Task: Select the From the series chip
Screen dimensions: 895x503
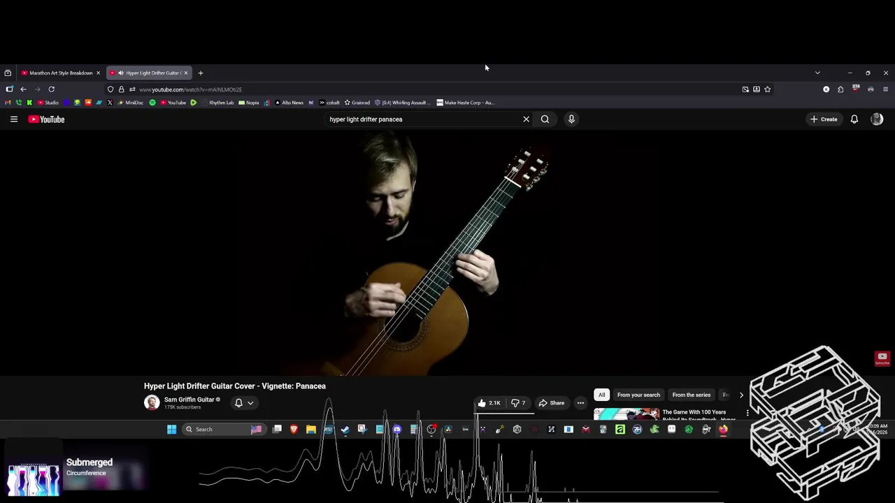Action: pos(691,395)
